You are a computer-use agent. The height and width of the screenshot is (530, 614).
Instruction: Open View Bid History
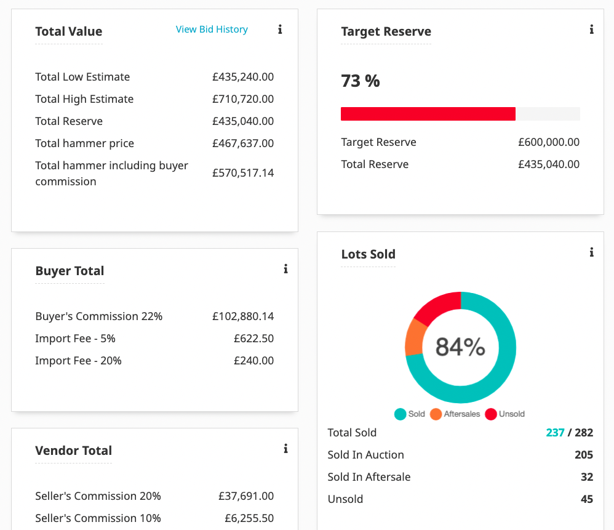[212, 29]
